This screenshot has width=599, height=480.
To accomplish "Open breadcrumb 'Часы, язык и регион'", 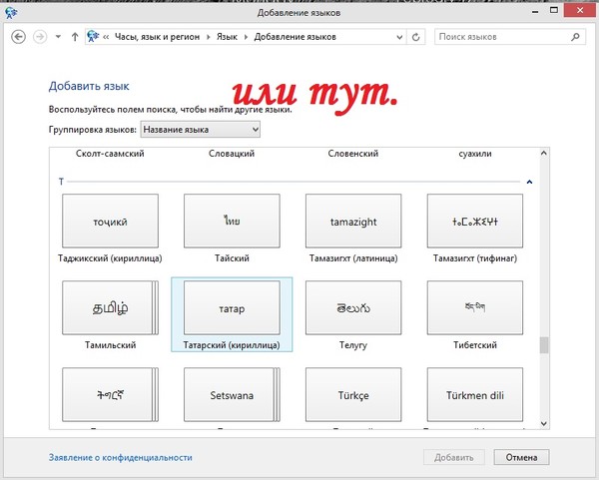I will click(157, 37).
